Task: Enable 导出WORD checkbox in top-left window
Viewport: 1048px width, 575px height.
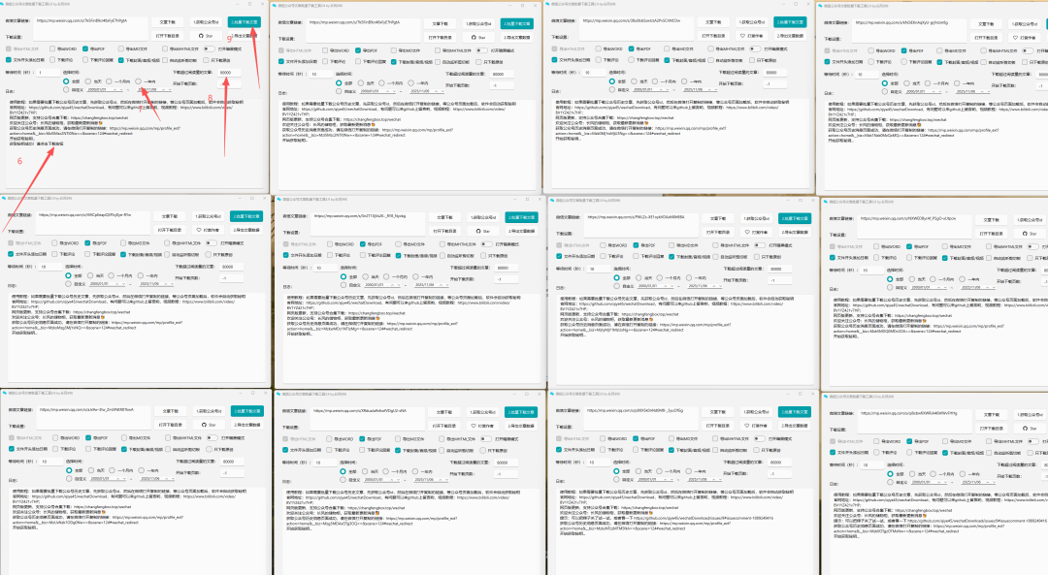Action: pyautogui.click(x=52, y=48)
